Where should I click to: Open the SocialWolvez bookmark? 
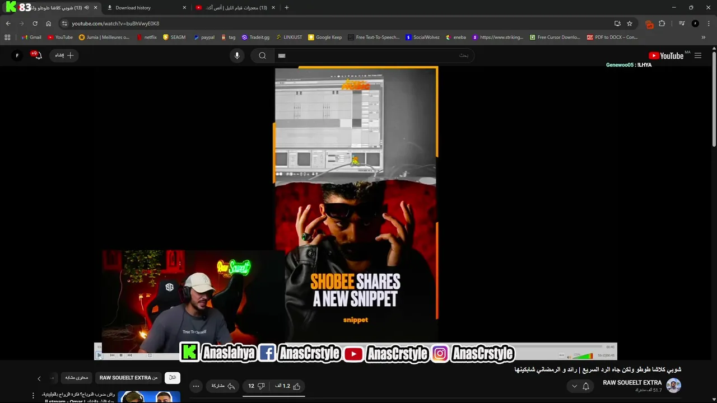pyautogui.click(x=422, y=38)
